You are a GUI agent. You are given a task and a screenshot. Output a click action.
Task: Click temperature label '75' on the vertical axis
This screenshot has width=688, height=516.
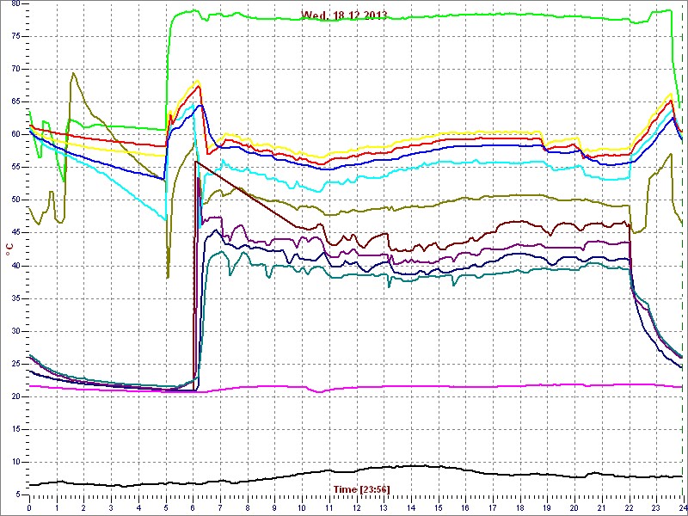click(15, 36)
